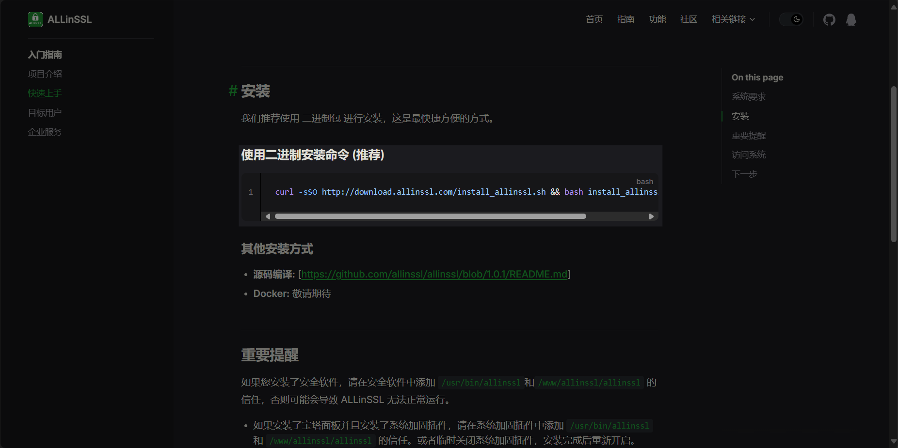898x448 pixels.
Task: Select 指南 in the top navigation
Action: coord(625,19)
